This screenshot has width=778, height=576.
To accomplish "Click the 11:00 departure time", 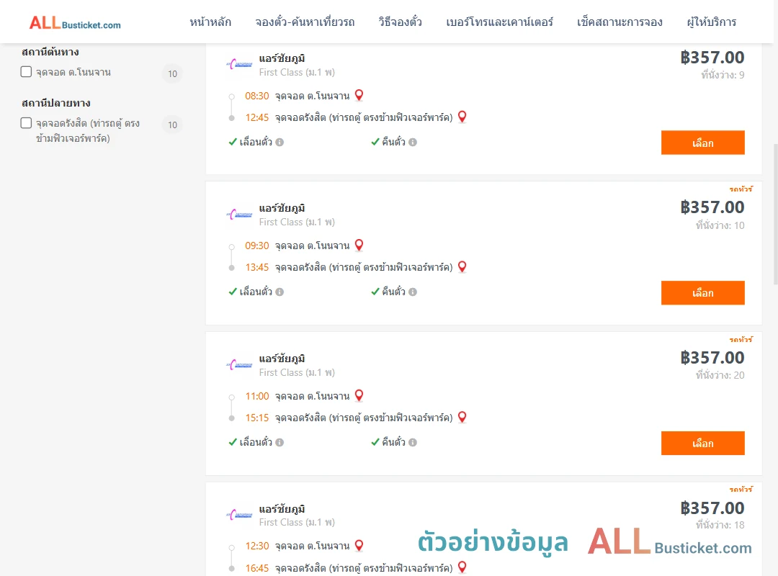I will tap(257, 396).
